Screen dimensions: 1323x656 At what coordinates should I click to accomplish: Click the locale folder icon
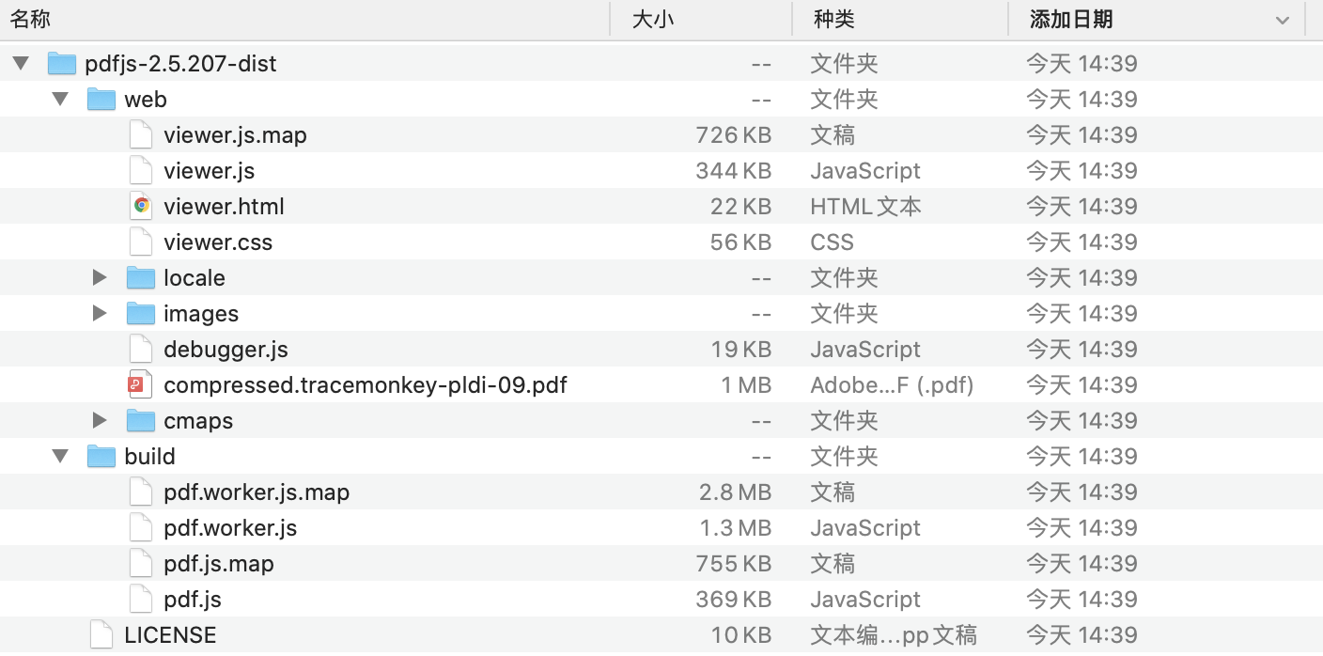click(141, 278)
